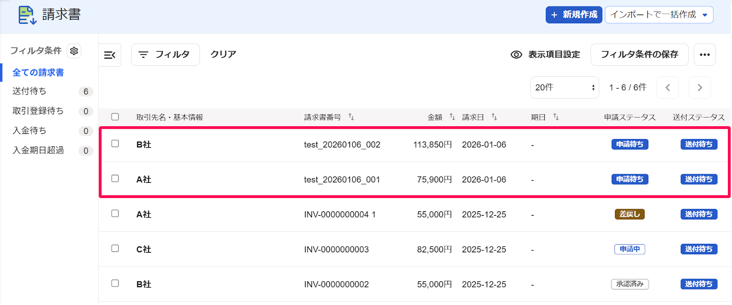Go to next page with right chevron

tap(700, 87)
